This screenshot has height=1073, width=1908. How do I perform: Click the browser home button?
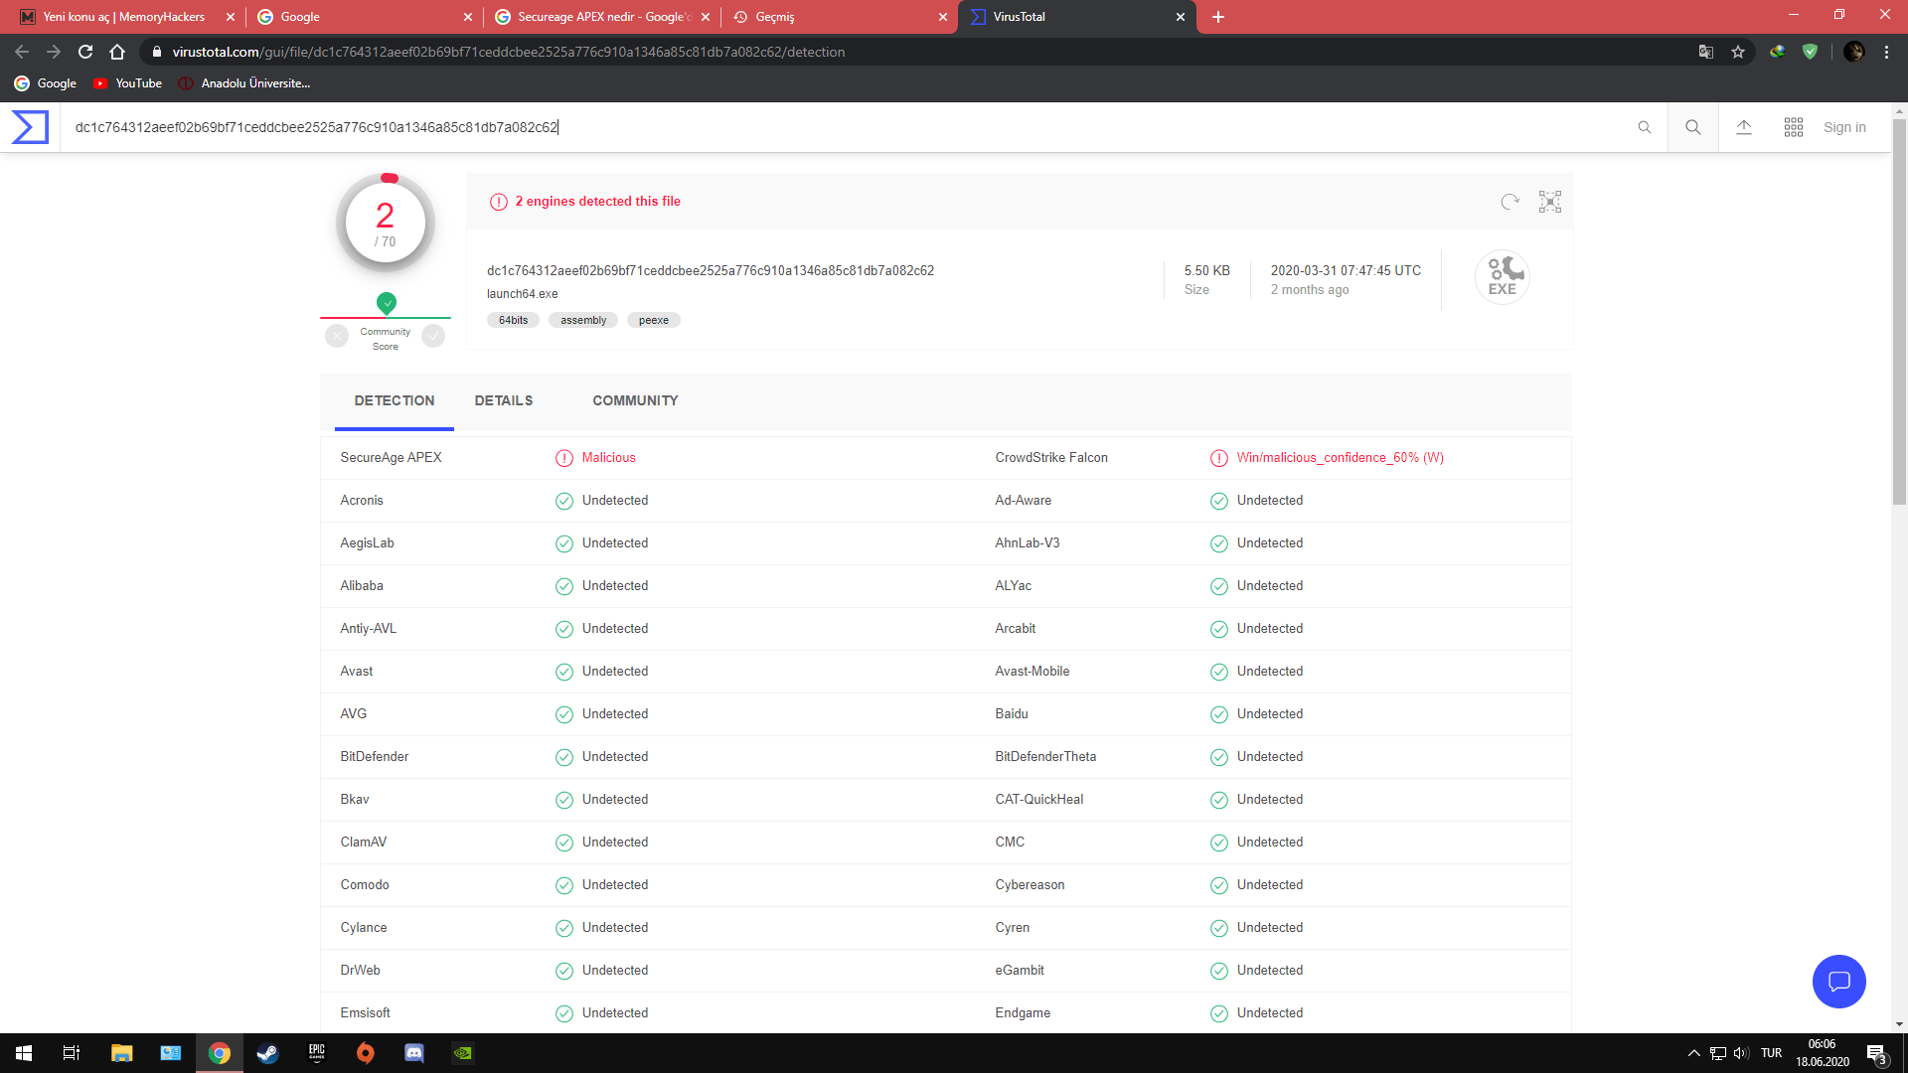117,52
